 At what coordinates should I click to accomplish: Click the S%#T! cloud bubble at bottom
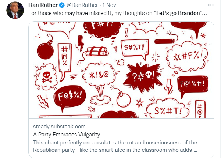[168, 109]
